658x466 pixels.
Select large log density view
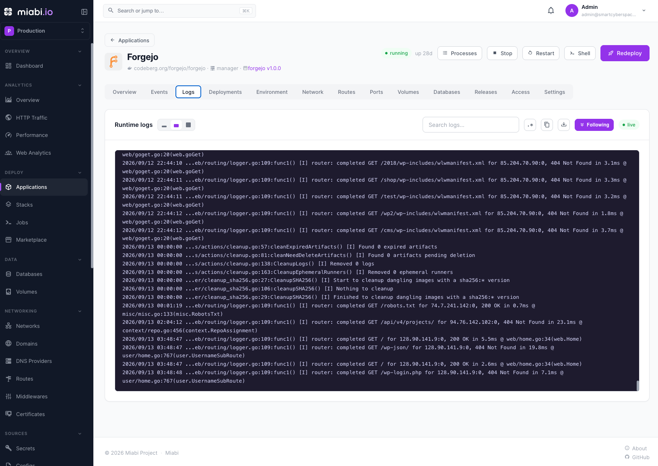coord(188,125)
